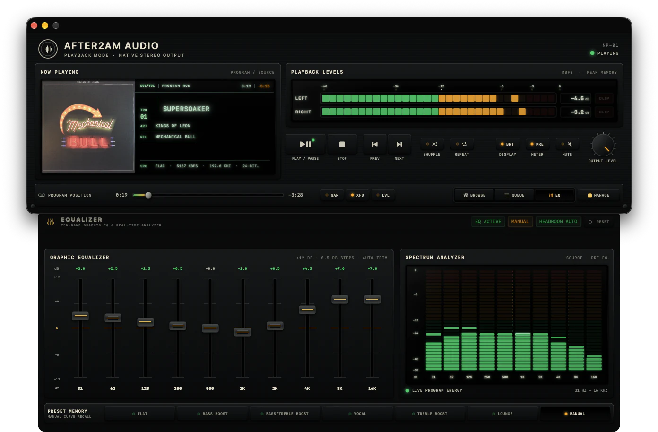Image resolution: width=658 pixels, height=432 pixels.
Task: Select the Manual preset
Action: point(575,414)
